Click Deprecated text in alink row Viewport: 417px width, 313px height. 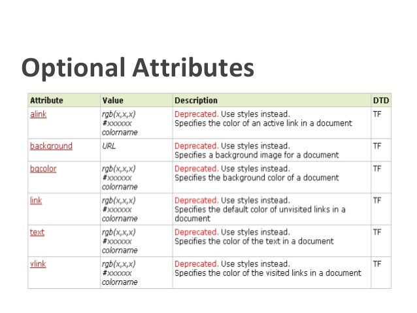click(x=195, y=114)
